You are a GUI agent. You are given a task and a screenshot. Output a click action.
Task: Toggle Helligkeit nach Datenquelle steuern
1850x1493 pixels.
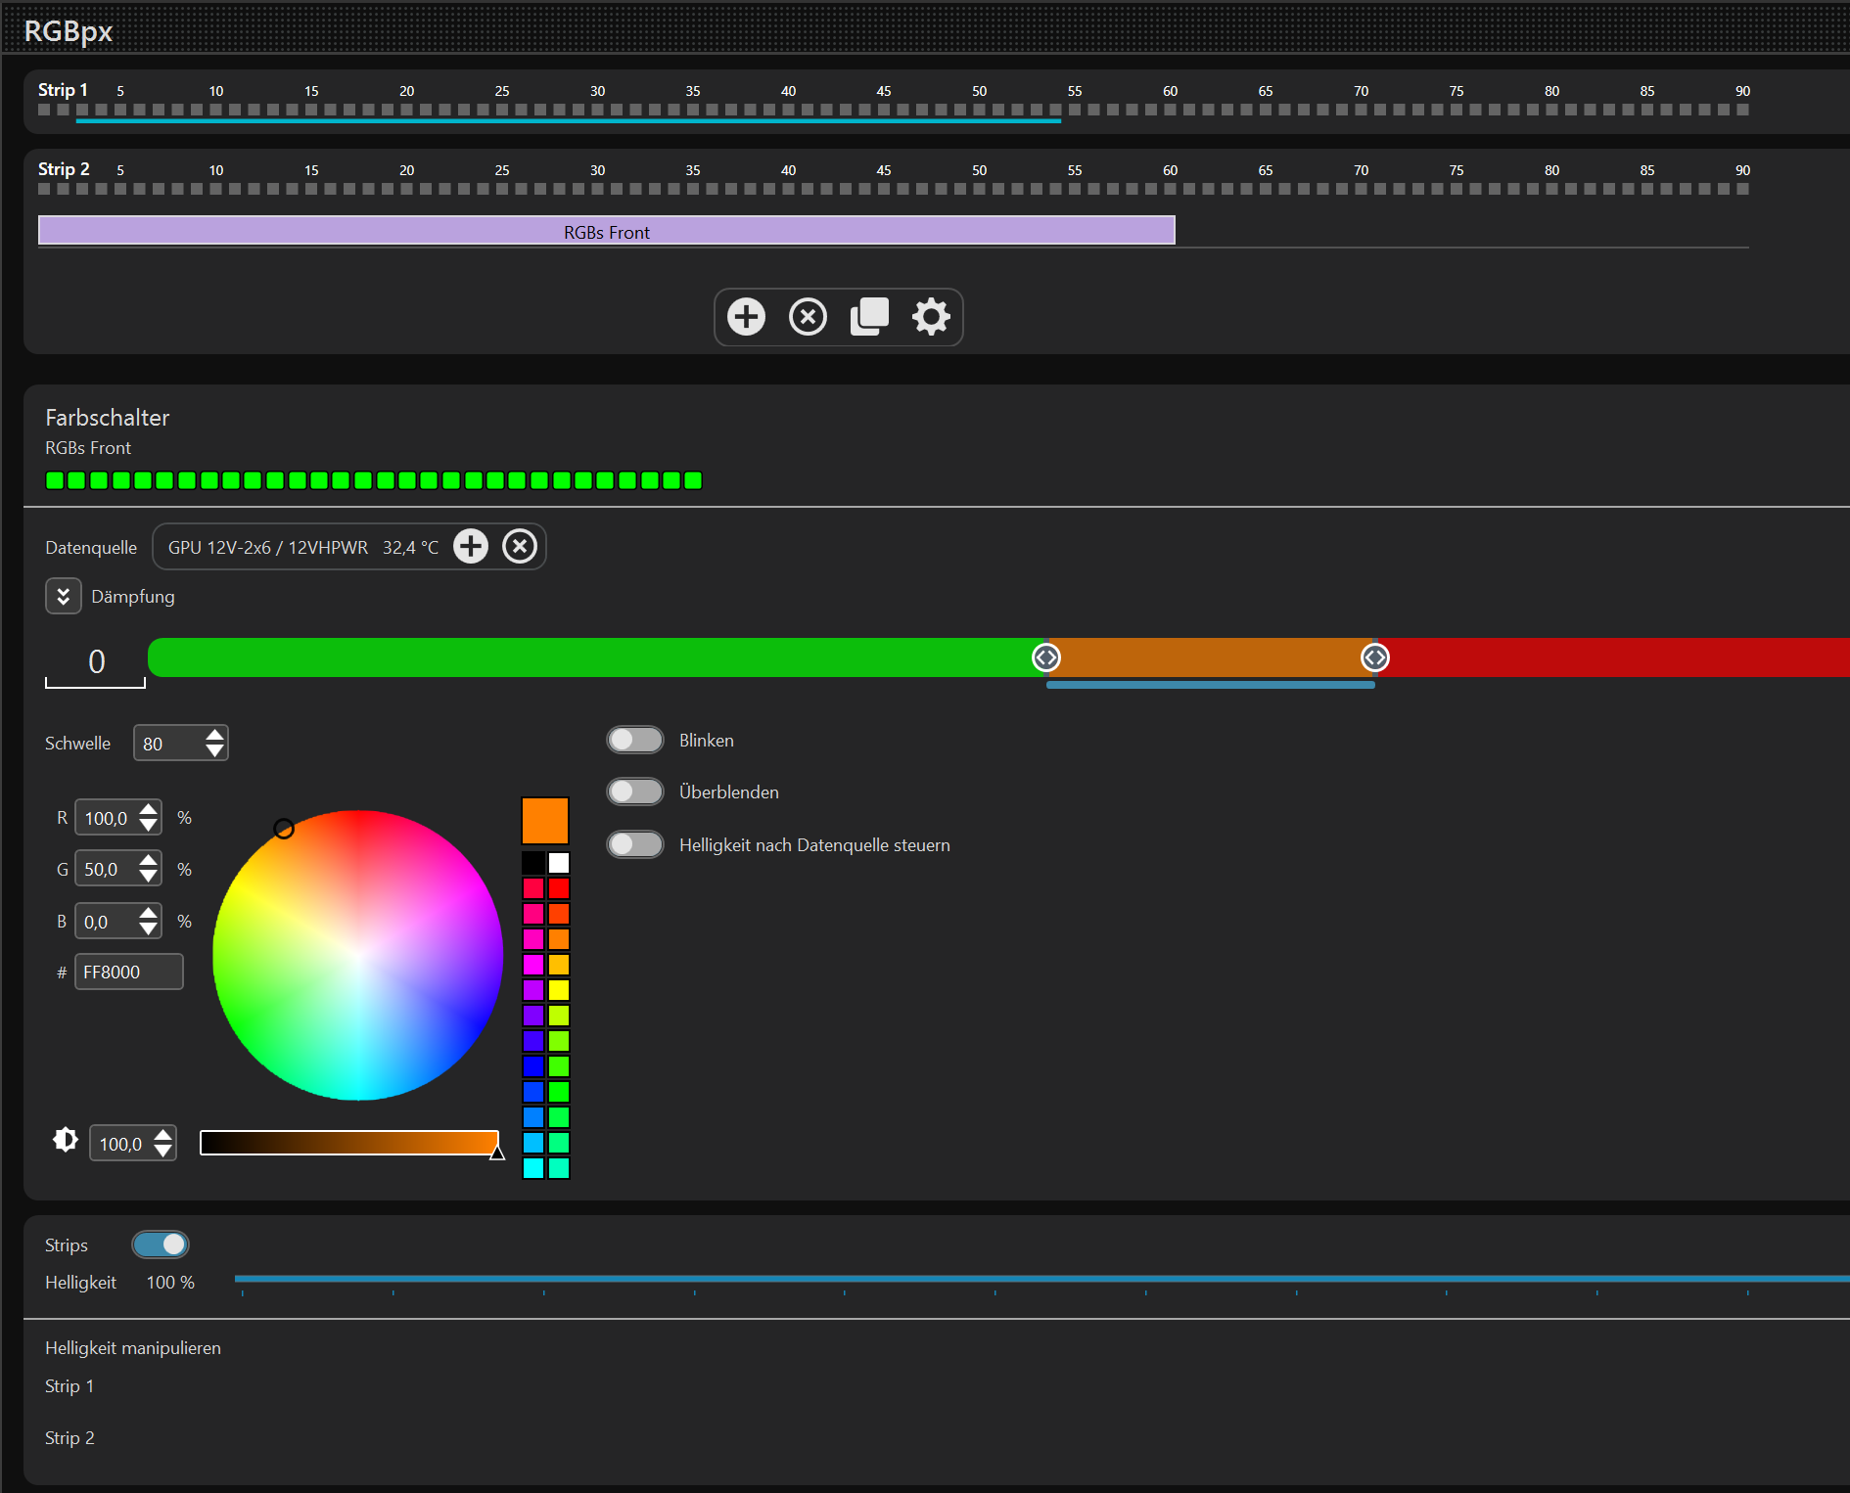click(635, 844)
